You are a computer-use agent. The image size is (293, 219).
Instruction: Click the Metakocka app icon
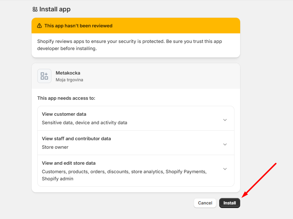click(44, 76)
